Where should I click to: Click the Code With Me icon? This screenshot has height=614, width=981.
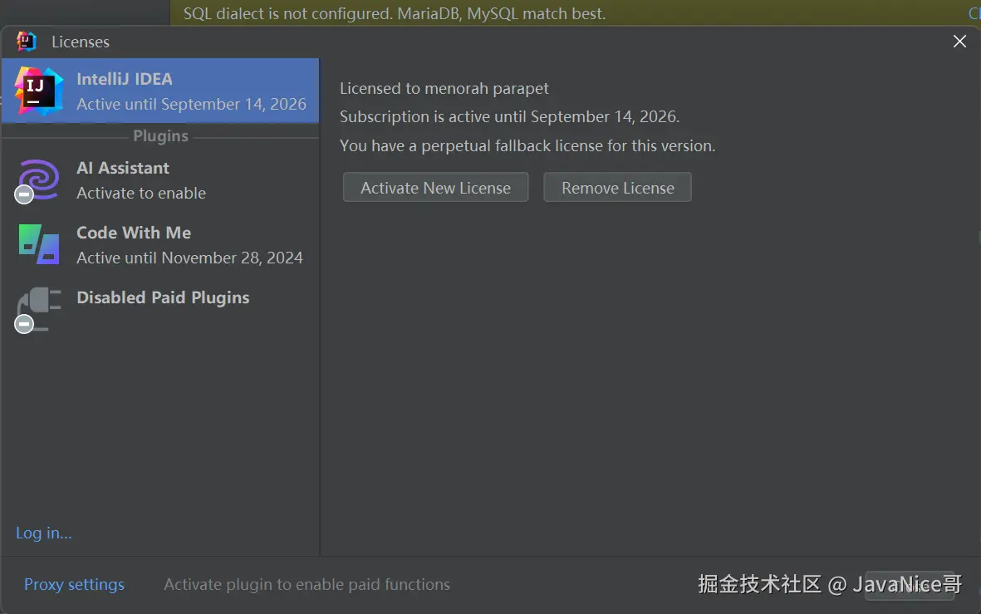point(39,245)
